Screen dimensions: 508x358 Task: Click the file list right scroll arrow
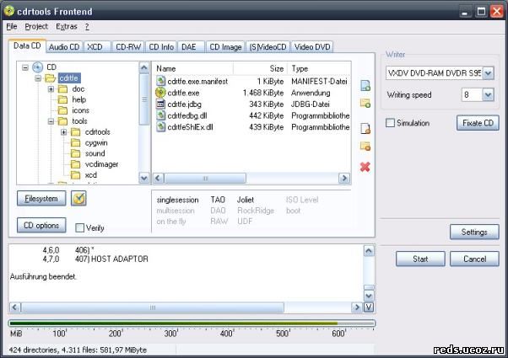(344, 179)
